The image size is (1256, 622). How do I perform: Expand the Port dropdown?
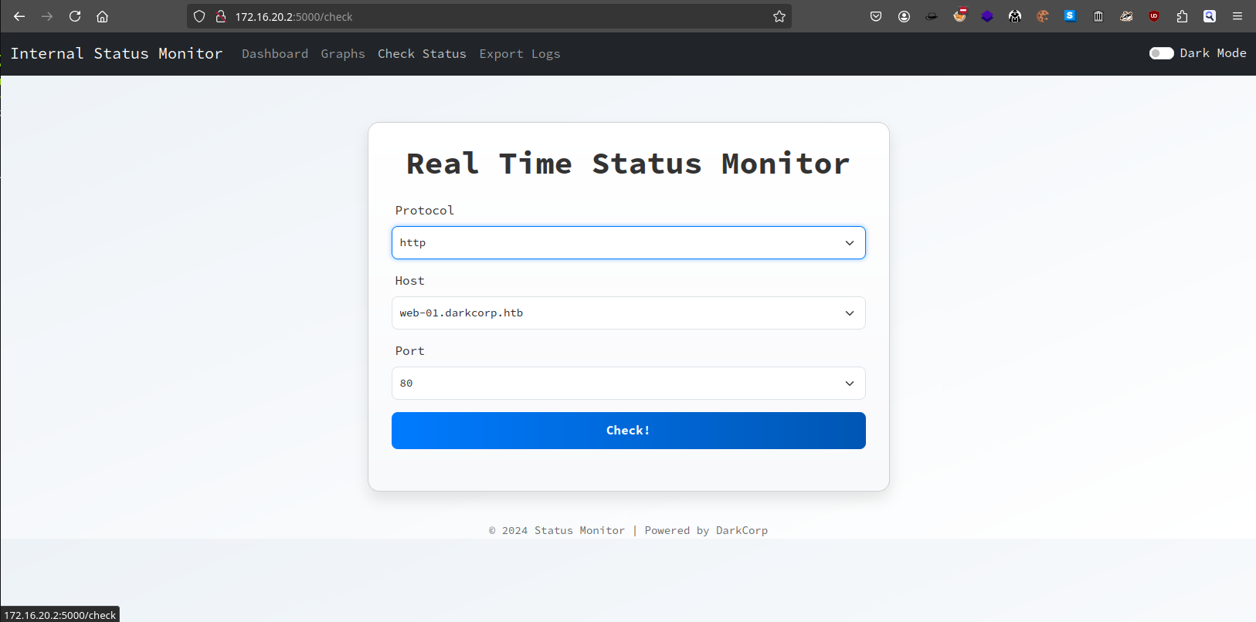(628, 384)
